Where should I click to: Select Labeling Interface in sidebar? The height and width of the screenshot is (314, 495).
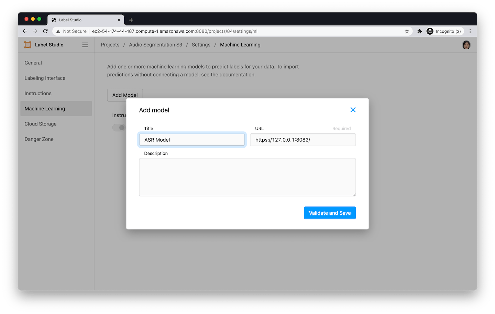coord(45,78)
